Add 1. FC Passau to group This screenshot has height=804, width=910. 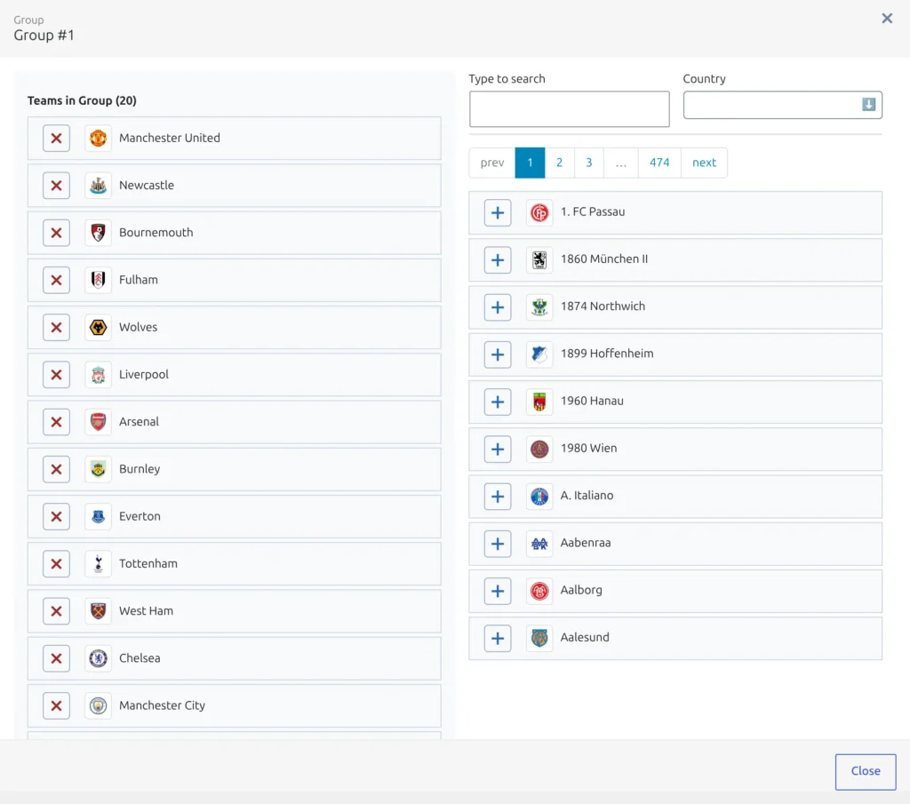[x=498, y=213]
